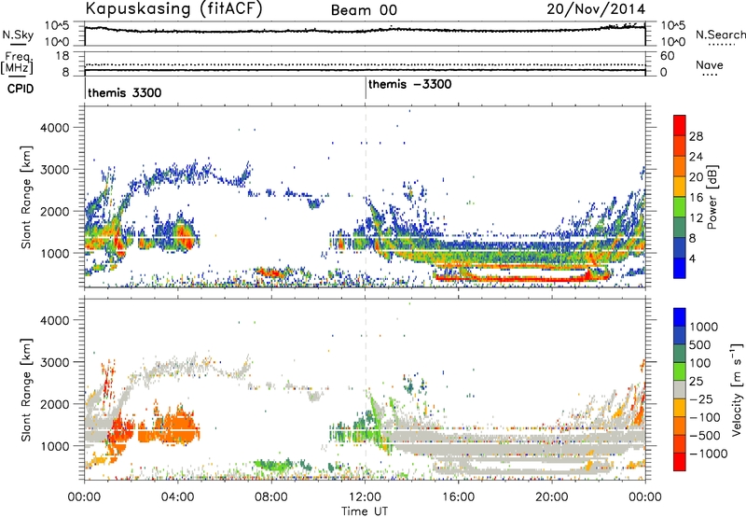Screen dimensions: 746x517
Task: Click the 12:00 time tick label
Action: 365,497
